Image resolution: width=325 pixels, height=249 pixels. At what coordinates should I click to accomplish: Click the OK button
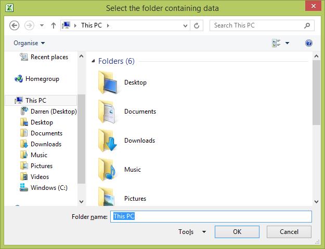pos(237,232)
